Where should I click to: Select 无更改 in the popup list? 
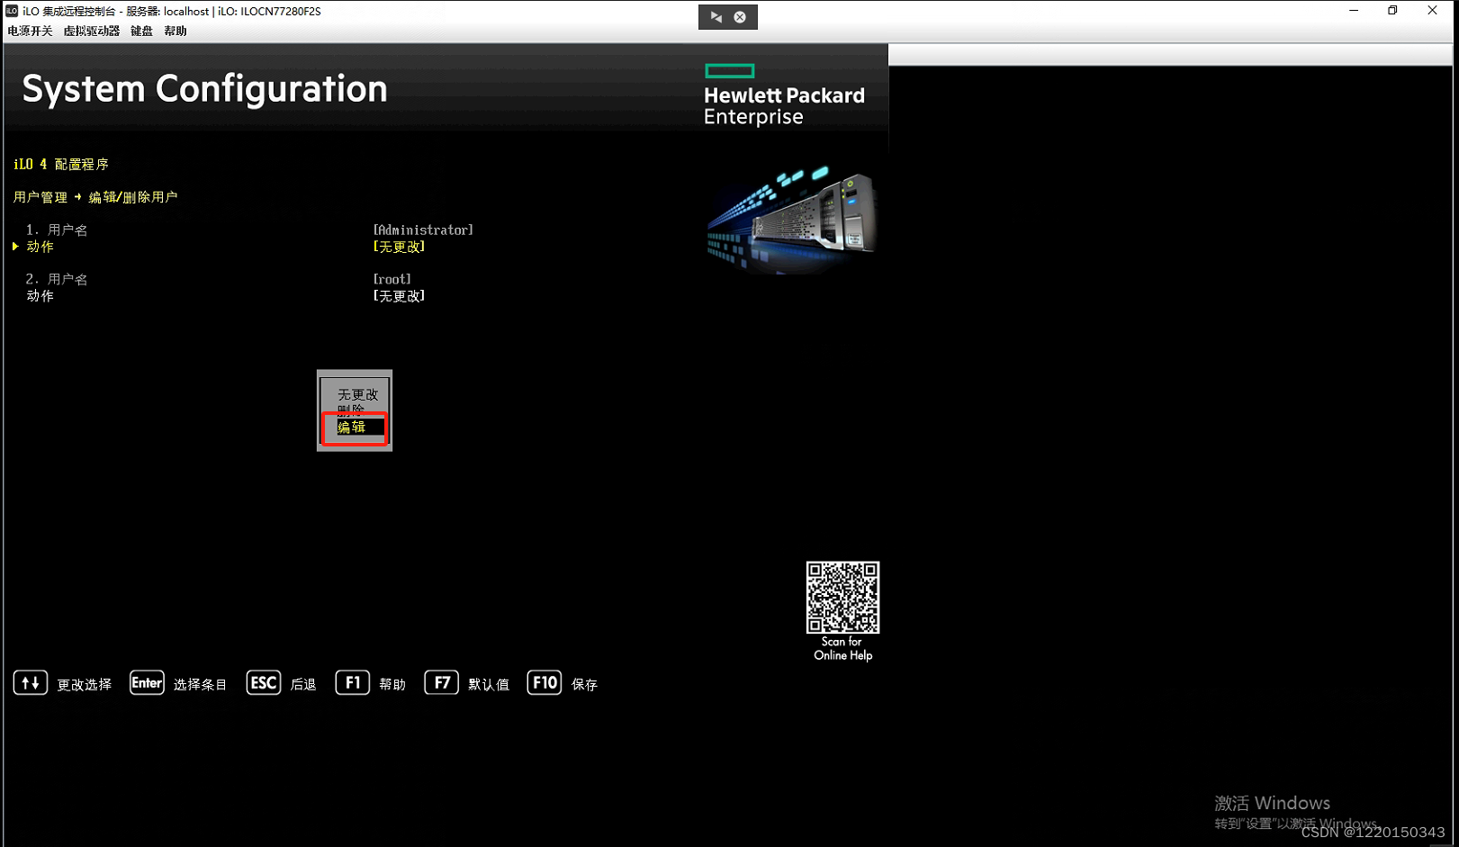[357, 394]
